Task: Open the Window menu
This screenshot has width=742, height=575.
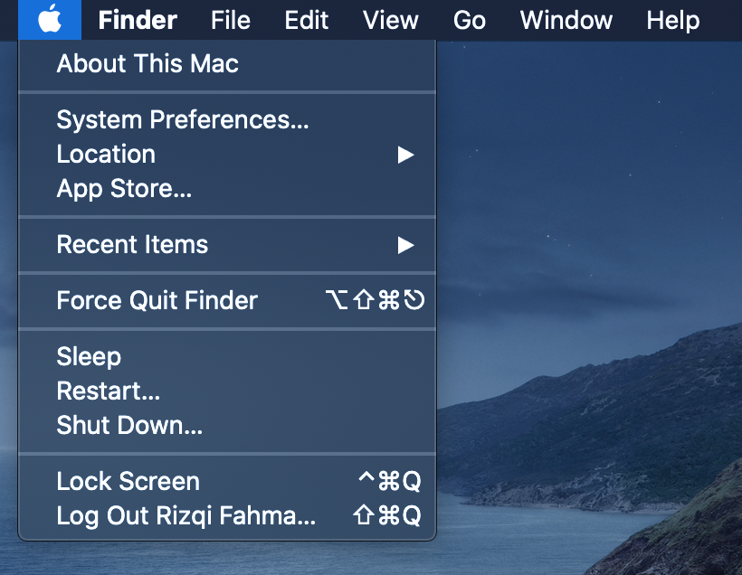Action: point(566,20)
